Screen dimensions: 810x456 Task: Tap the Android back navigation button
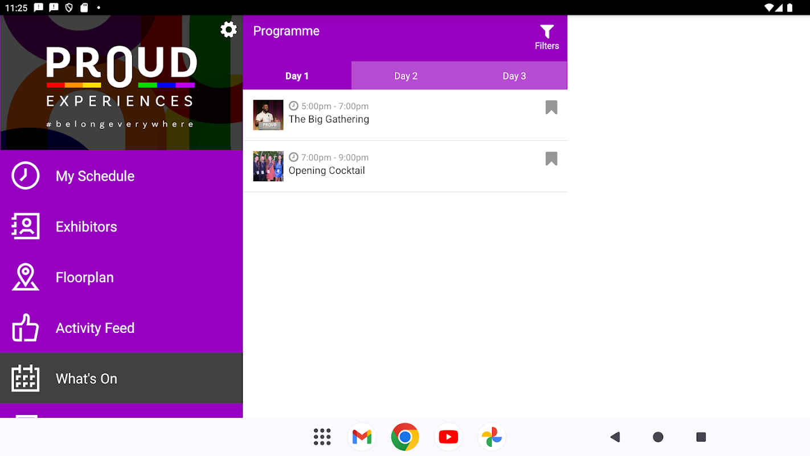coord(615,437)
